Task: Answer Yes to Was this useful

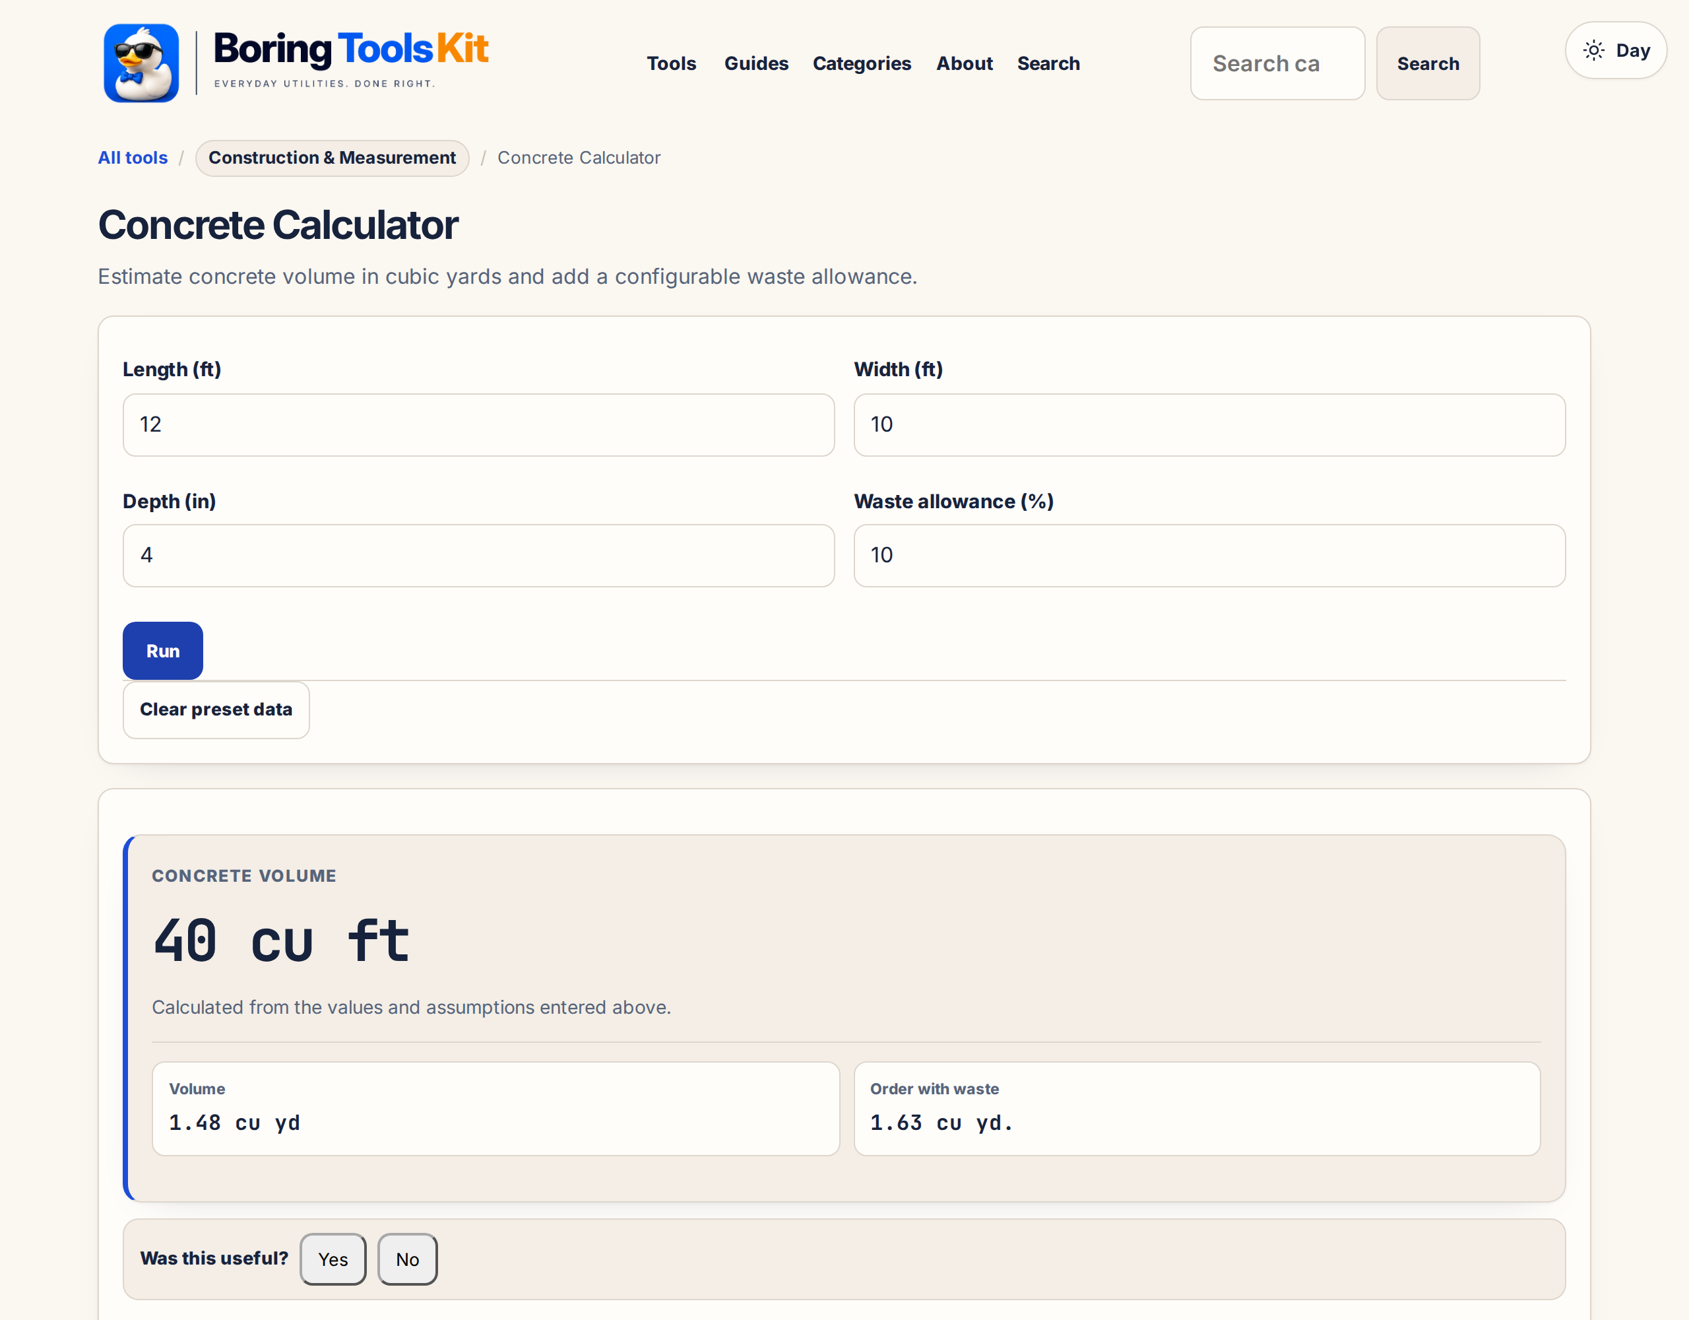Action: [333, 1259]
